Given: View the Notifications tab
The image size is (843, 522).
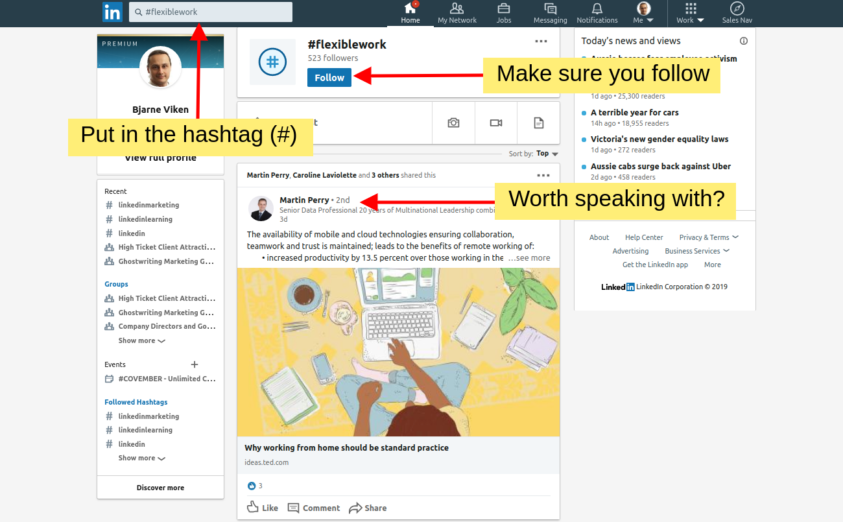Looking at the screenshot, I should point(597,14).
